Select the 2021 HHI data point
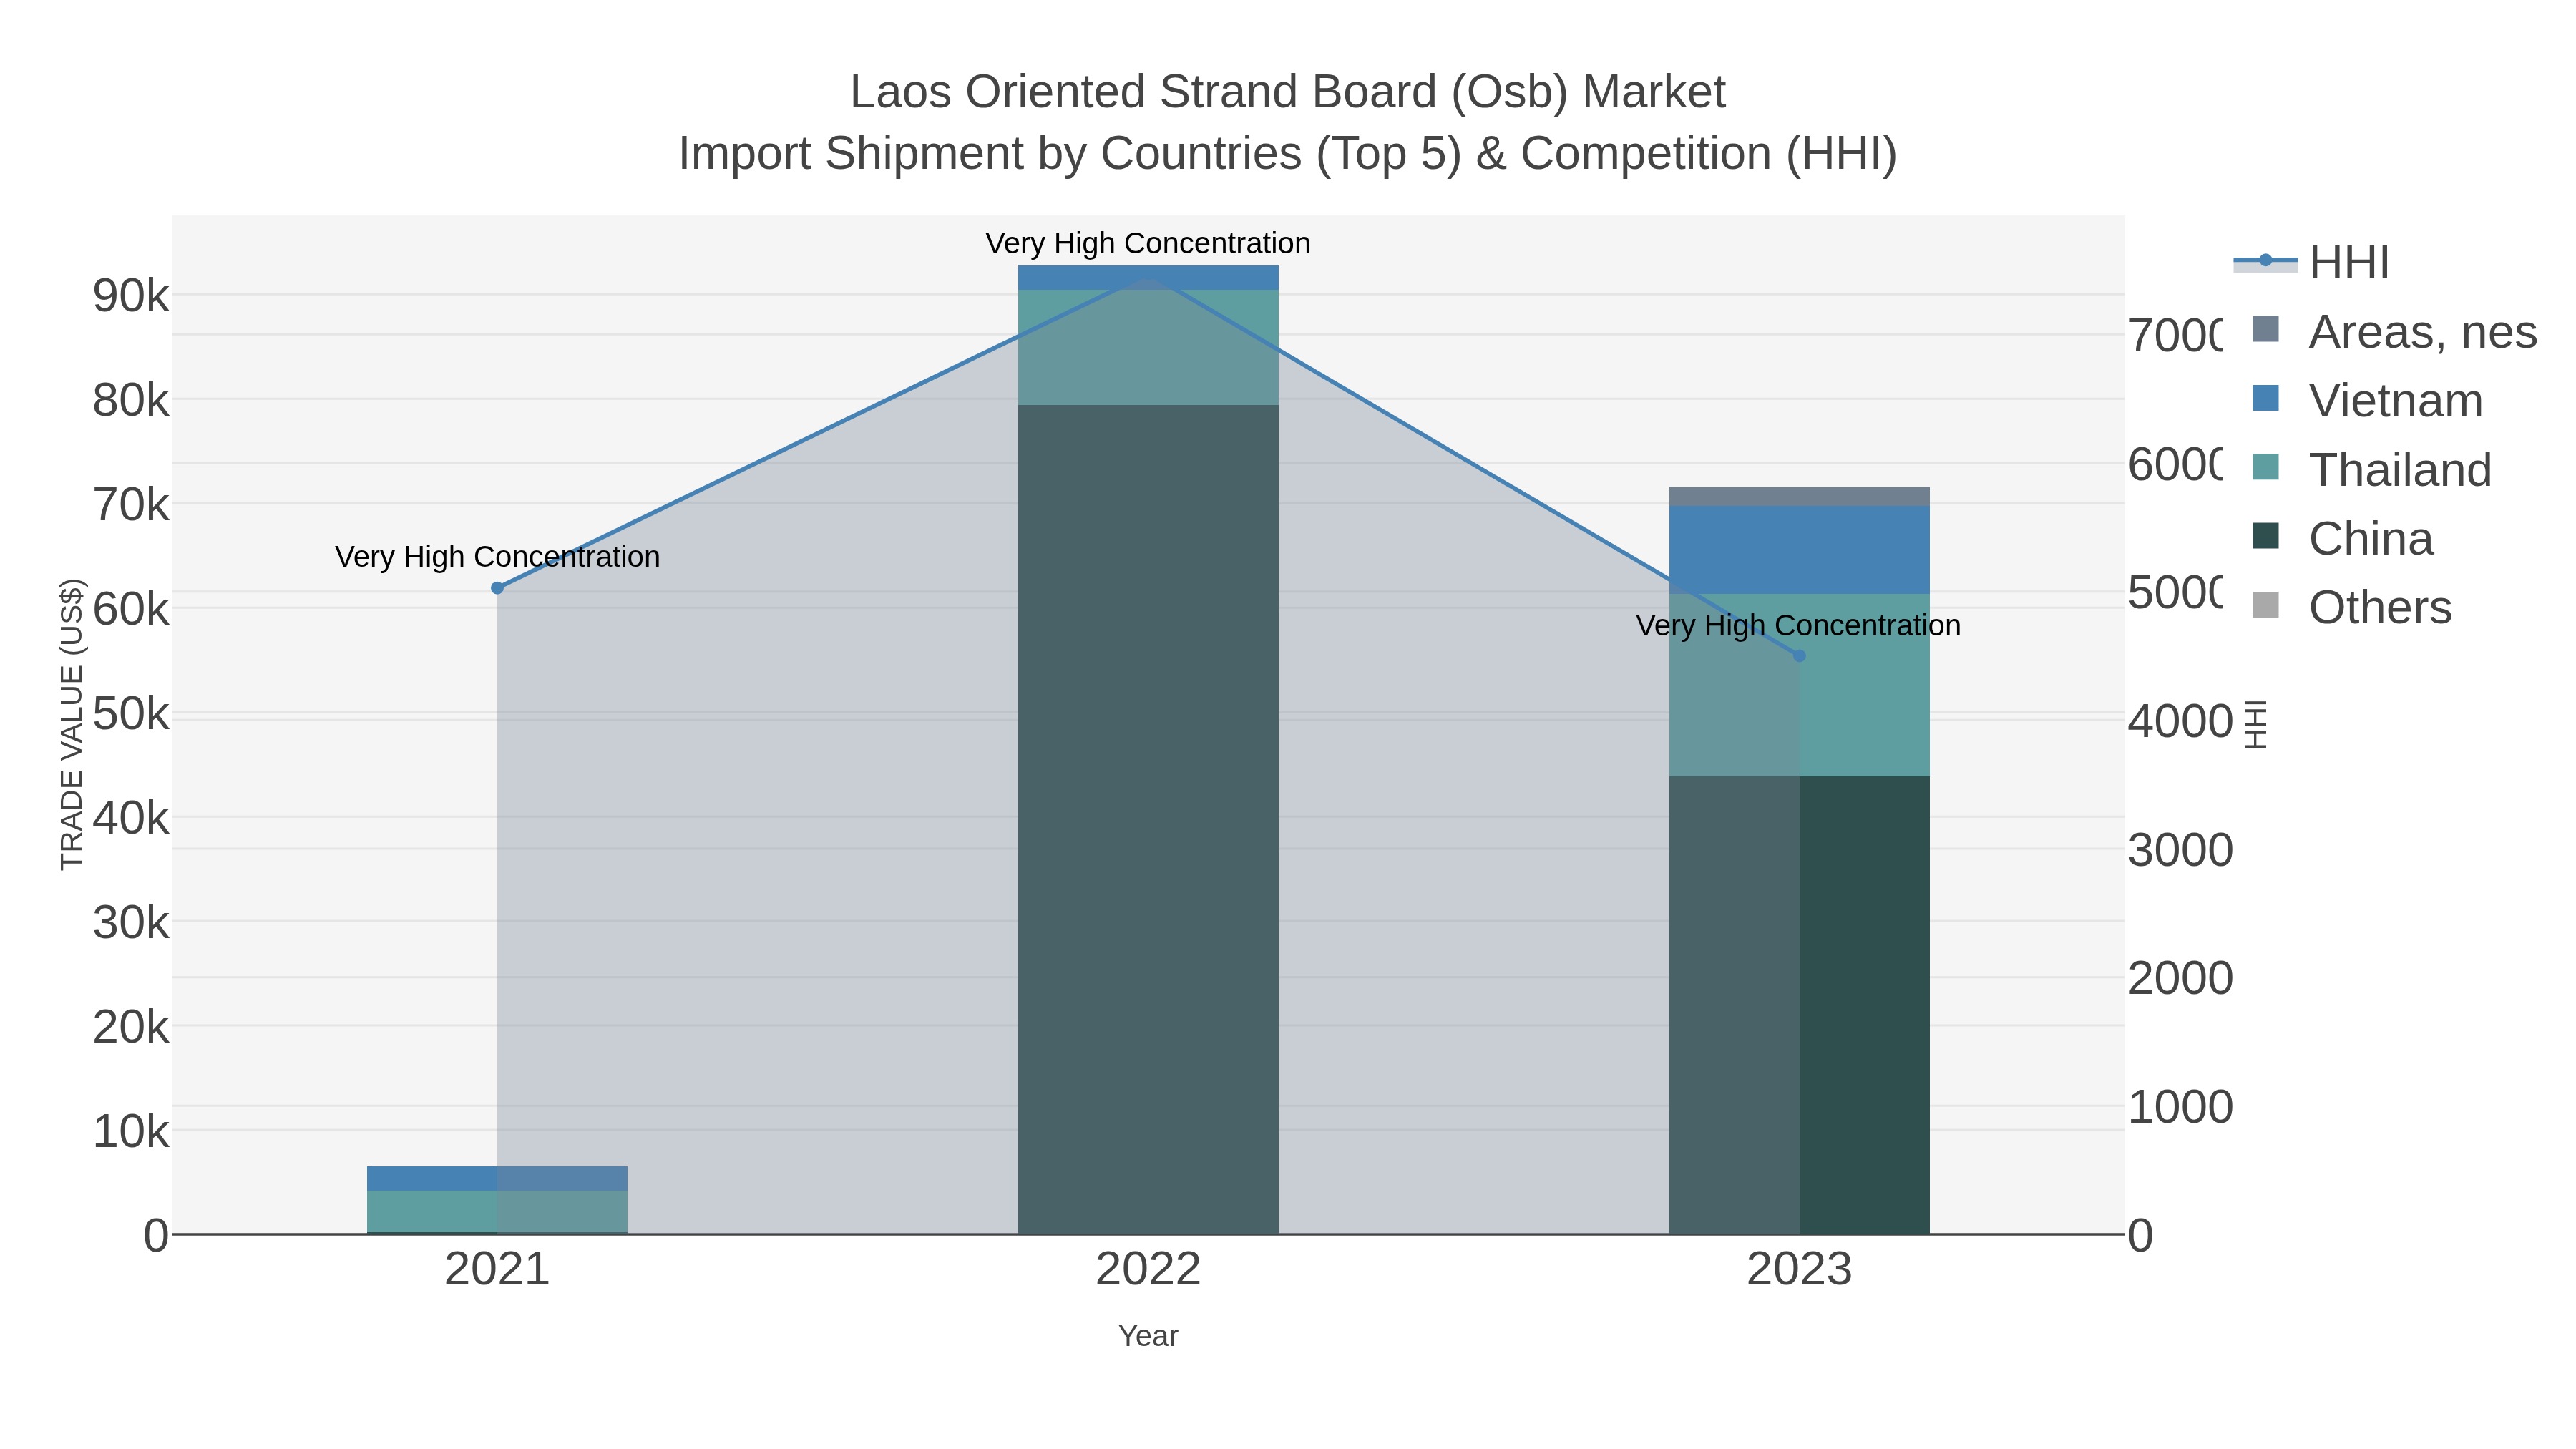 tap(497, 588)
